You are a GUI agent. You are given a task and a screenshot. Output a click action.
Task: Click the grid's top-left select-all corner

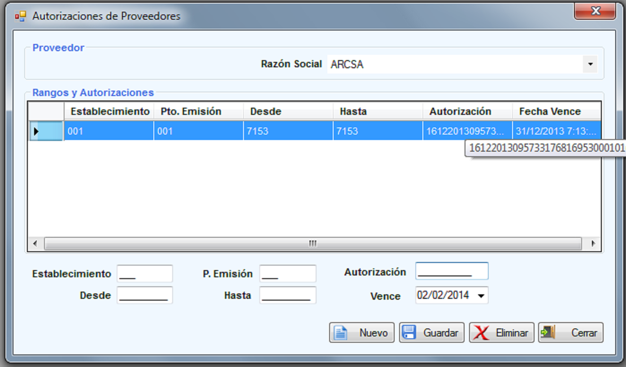pyautogui.click(x=46, y=111)
